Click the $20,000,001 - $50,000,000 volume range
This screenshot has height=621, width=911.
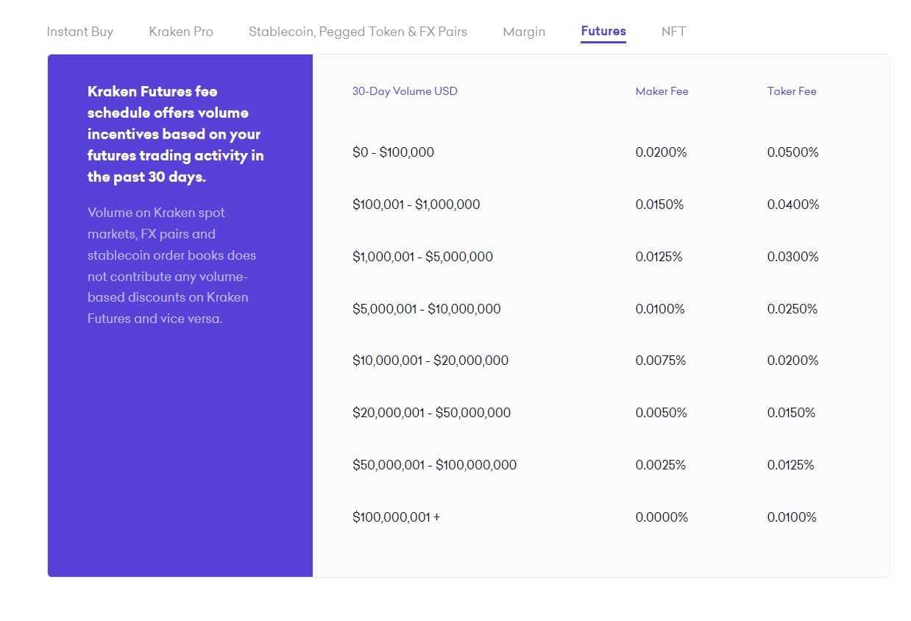coord(431,413)
